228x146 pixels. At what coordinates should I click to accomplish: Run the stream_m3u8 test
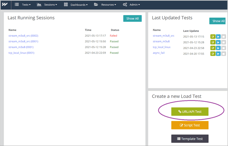point(218,42)
